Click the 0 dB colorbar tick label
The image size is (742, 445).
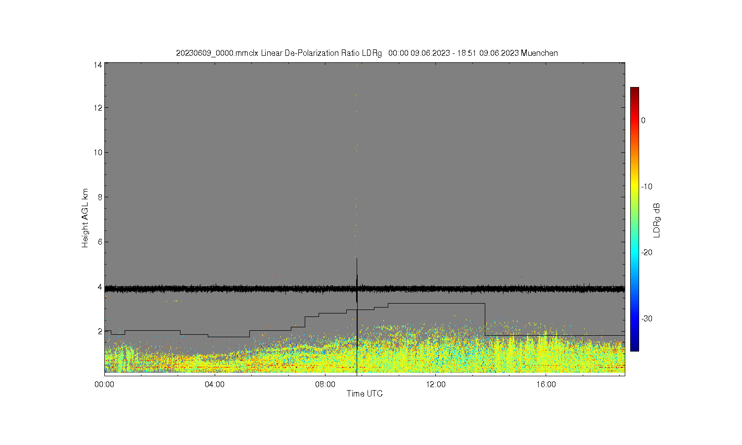point(643,120)
